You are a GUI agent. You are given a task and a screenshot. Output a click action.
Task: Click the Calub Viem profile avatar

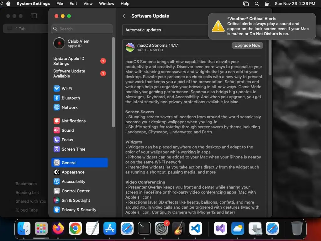pyautogui.click(x=59, y=43)
